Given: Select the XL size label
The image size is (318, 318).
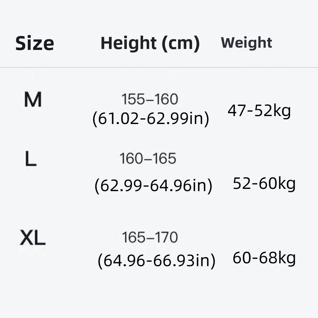Looking at the screenshot, I should [33, 238].
